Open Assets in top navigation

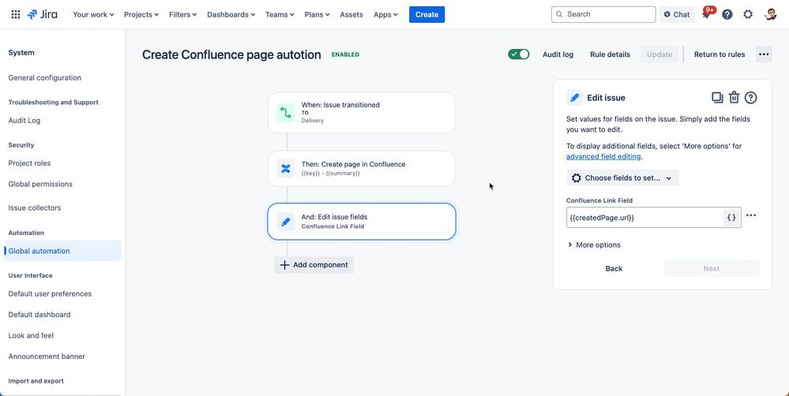pos(351,14)
